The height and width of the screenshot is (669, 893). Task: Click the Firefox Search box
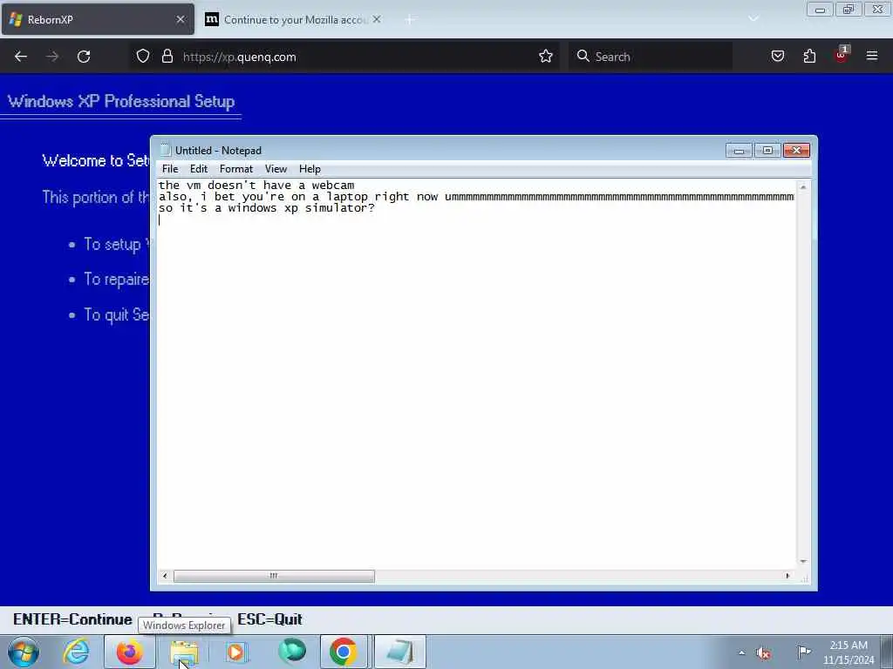tap(651, 57)
